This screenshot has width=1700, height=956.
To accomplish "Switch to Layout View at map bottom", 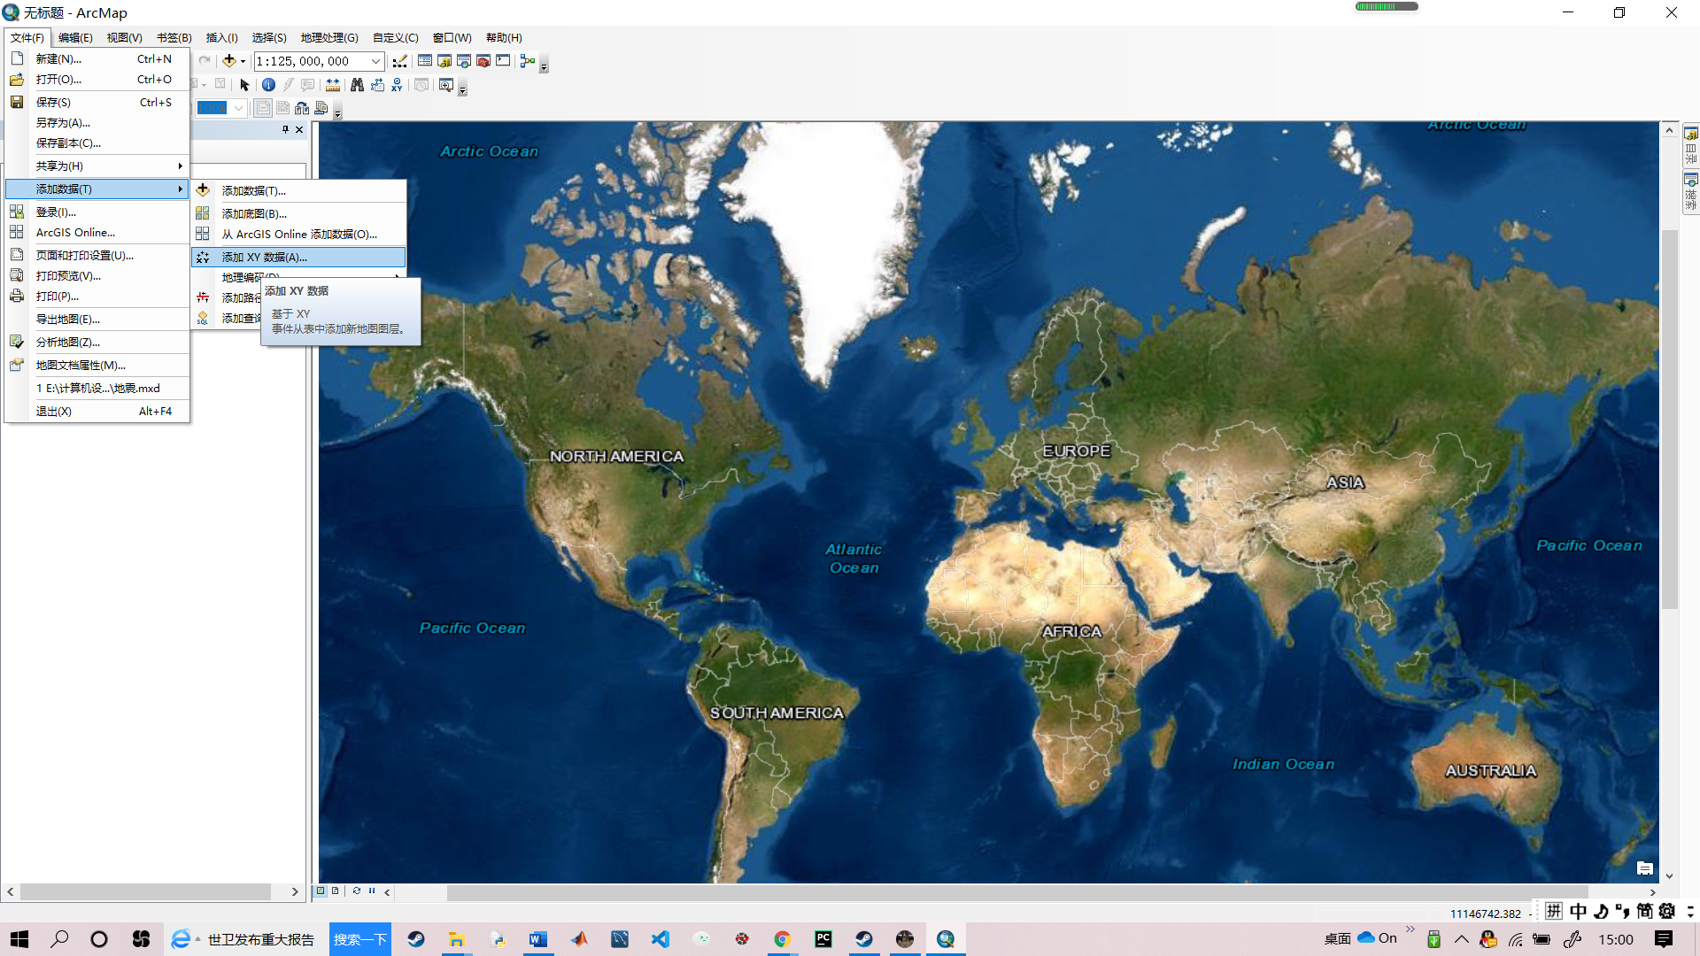I will point(336,891).
